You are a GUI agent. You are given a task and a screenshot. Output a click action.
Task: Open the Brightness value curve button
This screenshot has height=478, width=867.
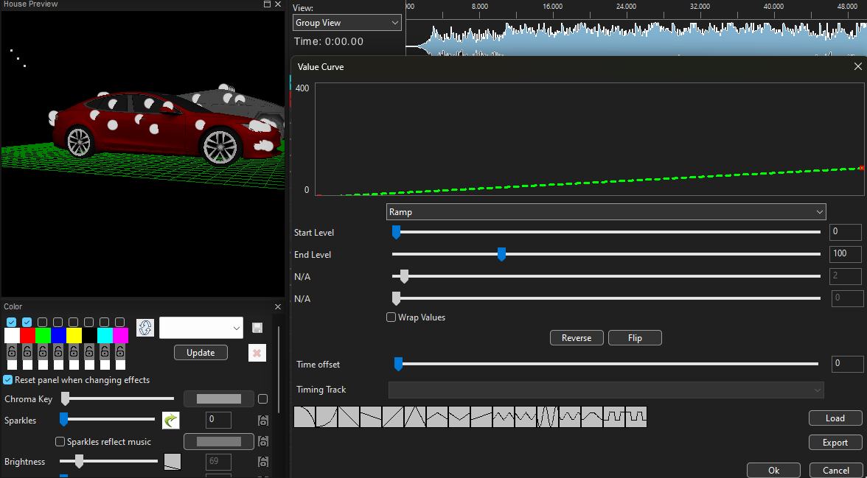point(172,462)
